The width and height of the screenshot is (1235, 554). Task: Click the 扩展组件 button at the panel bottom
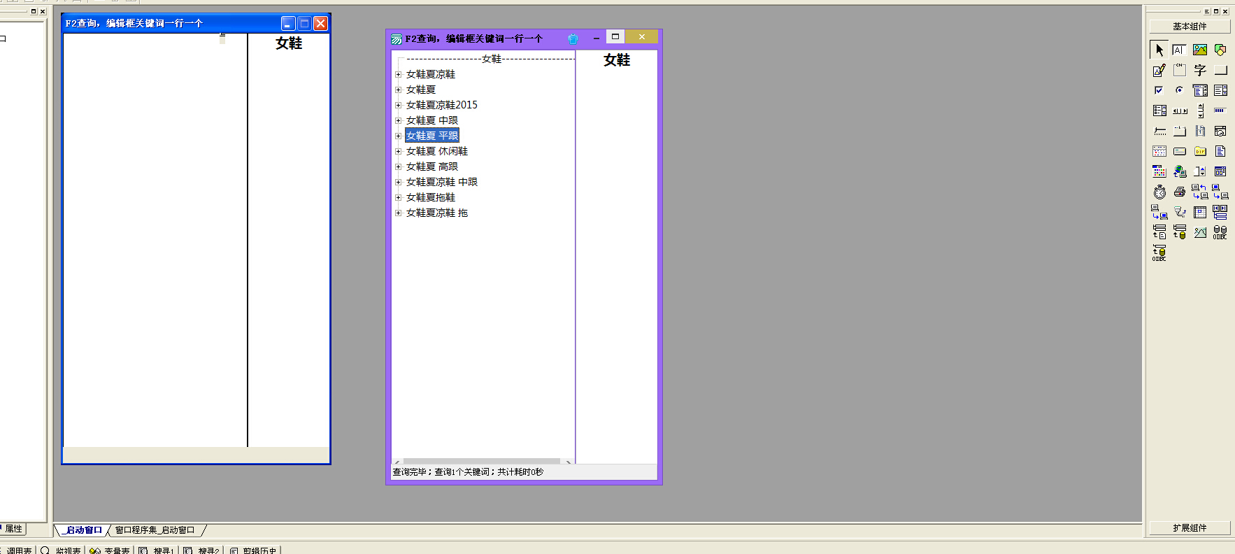1190,528
